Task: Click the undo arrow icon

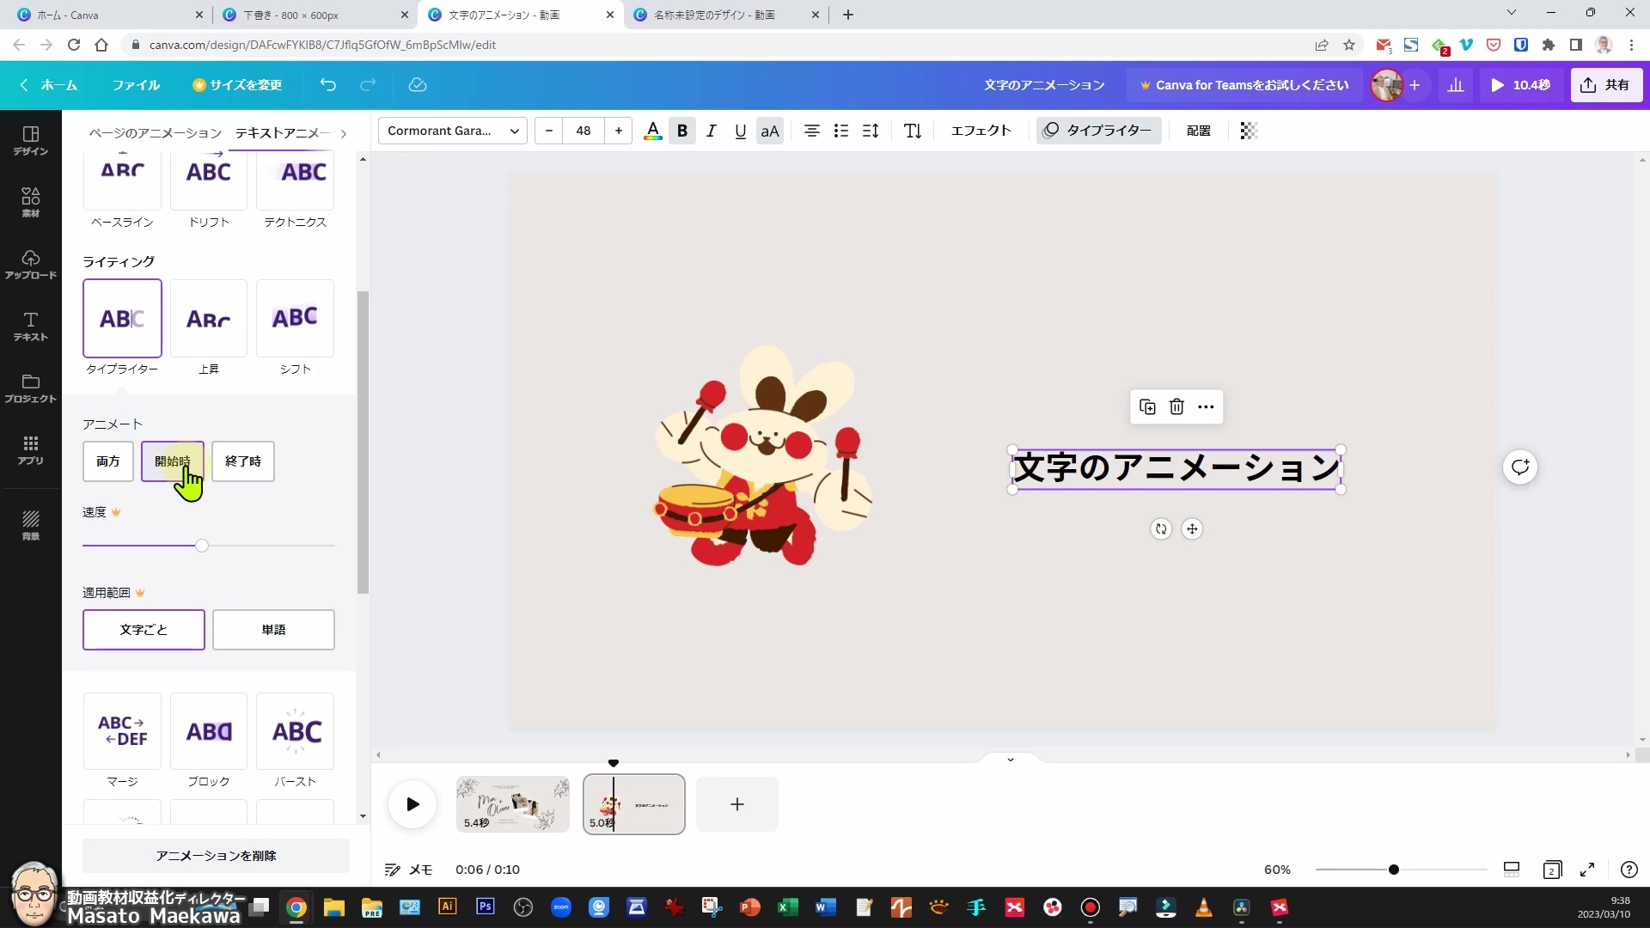Action: click(327, 85)
